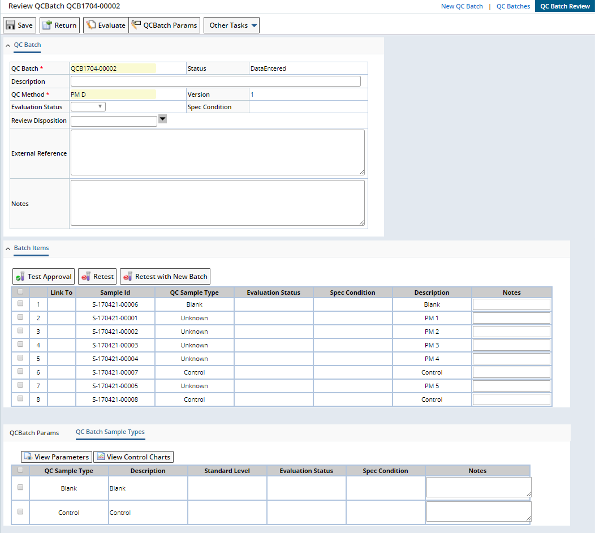Check the Blank sample type row checkbox
Viewport: 595px width, 533px height.
point(20,487)
